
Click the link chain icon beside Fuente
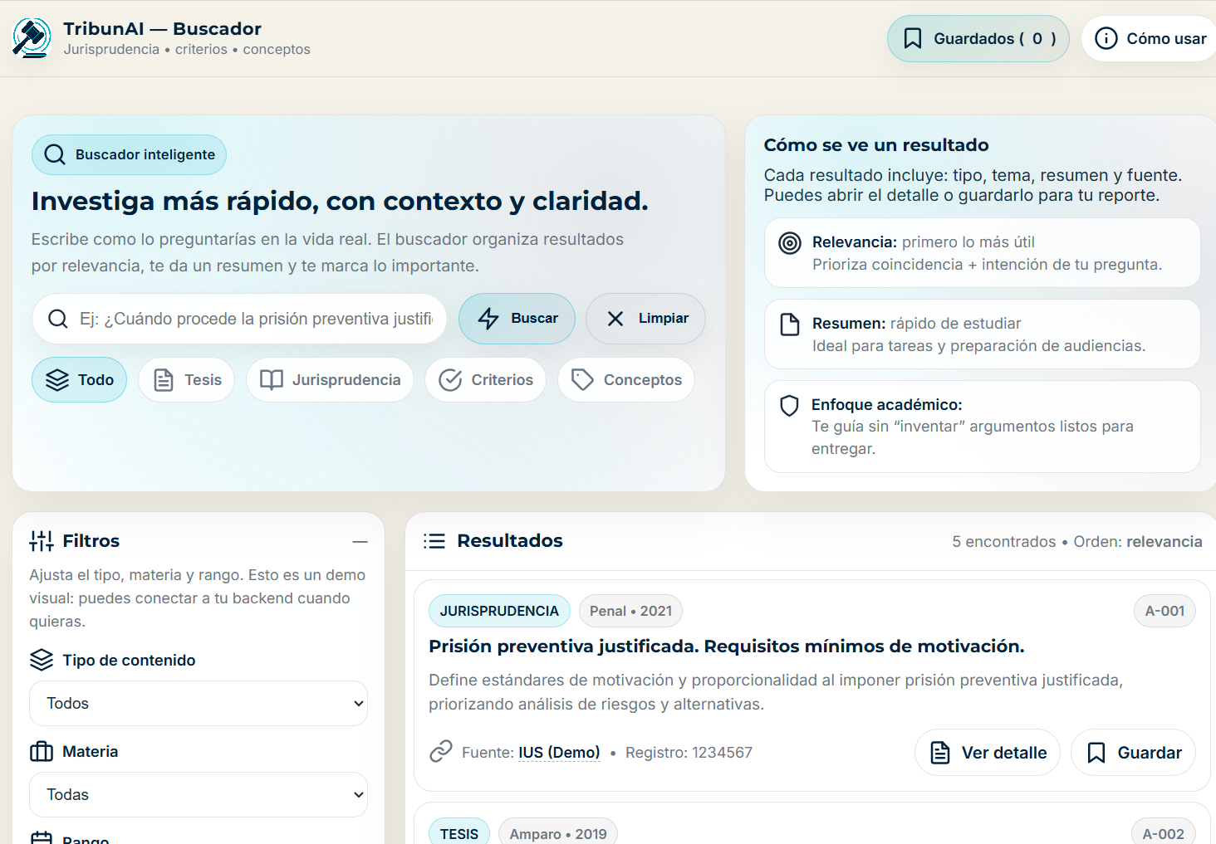[441, 751]
